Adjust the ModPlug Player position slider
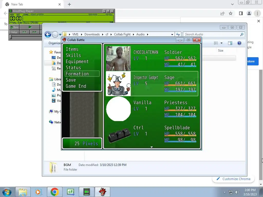Screen dimensions: 263x197 click(x=11, y=37)
